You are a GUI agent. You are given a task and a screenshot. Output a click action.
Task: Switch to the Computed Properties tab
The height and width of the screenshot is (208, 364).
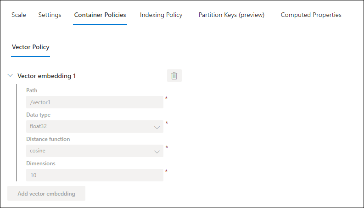tap(311, 15)
